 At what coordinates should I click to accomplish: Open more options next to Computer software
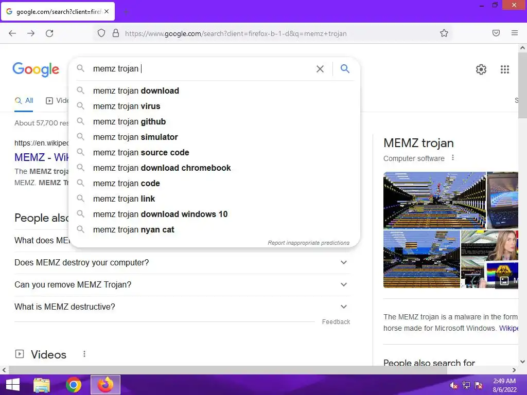[x=453, y=157]
